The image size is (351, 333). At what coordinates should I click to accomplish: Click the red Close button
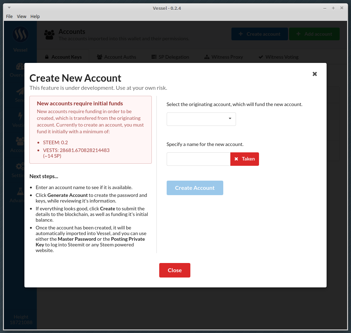point(174,270)
